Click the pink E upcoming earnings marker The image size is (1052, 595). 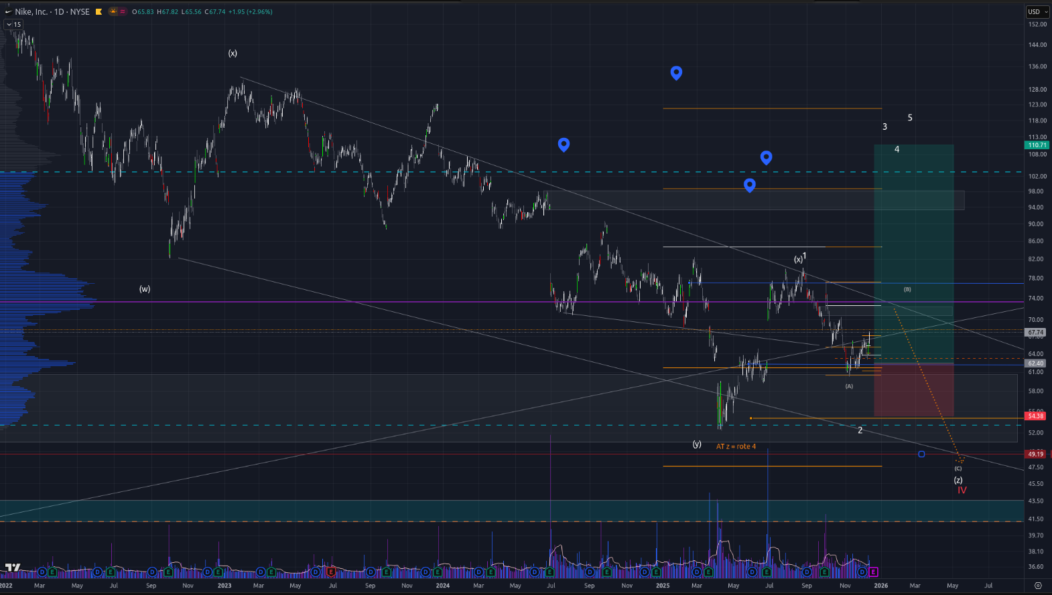tap(873, 572)
